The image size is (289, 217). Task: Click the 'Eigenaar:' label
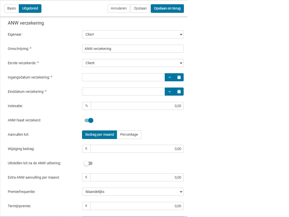point(15,34)
